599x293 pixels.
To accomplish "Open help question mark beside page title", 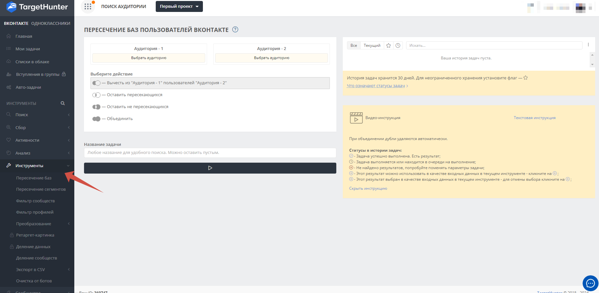I will click(235, 30).
